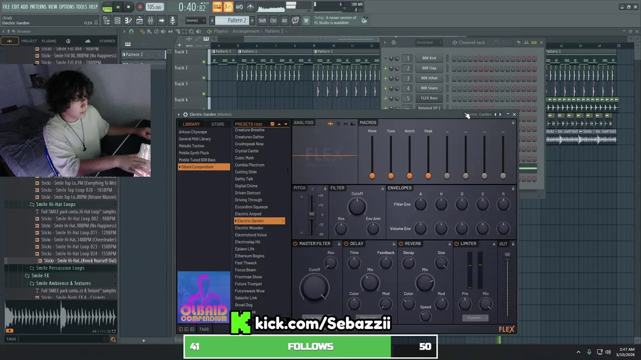Click the stop button in transport
Viewport: 641px width, 360px height.
click(x=129, y=7)
